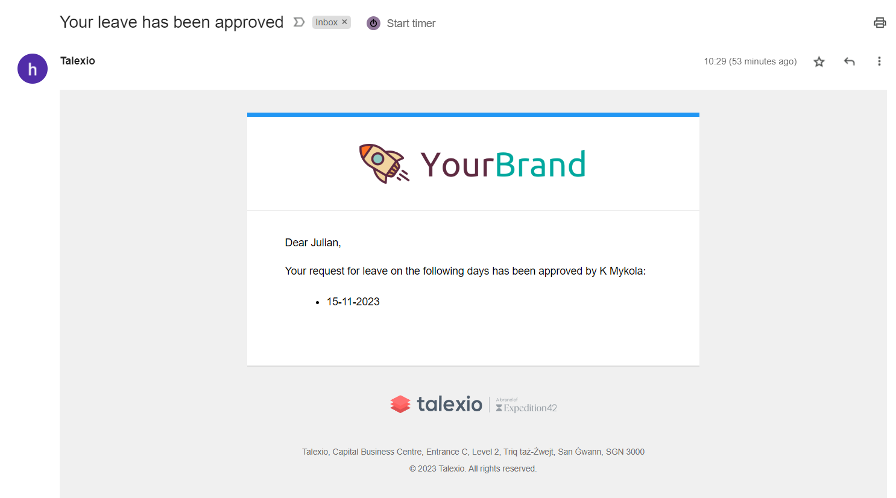Viewport: 896px width, 498px height.
Task: Click the Start timer text
Action: [x=411, y=23]
